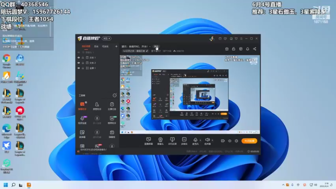336x189 pixels.
Task: Switch to the second scene tab
Action: pyautogui.click(x=96, y=47)
